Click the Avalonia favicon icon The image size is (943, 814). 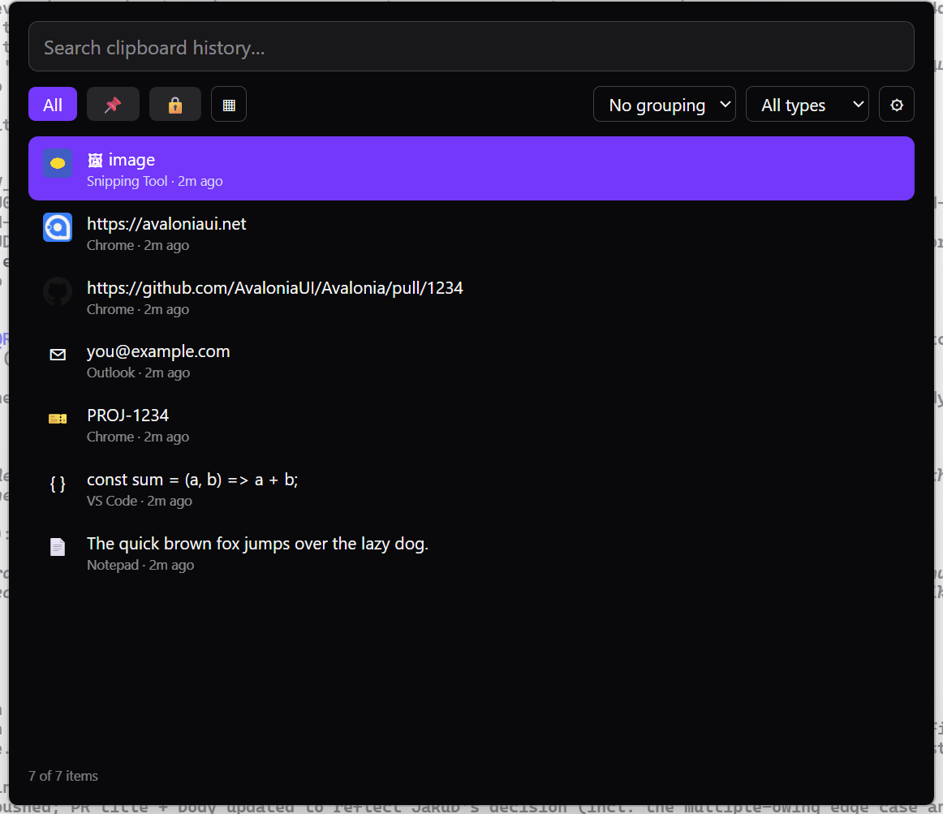pyautogui.click(x=58, y=227)
